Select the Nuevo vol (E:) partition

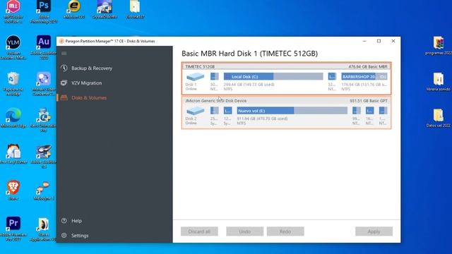pyautogui.click(x=292, y=111)
